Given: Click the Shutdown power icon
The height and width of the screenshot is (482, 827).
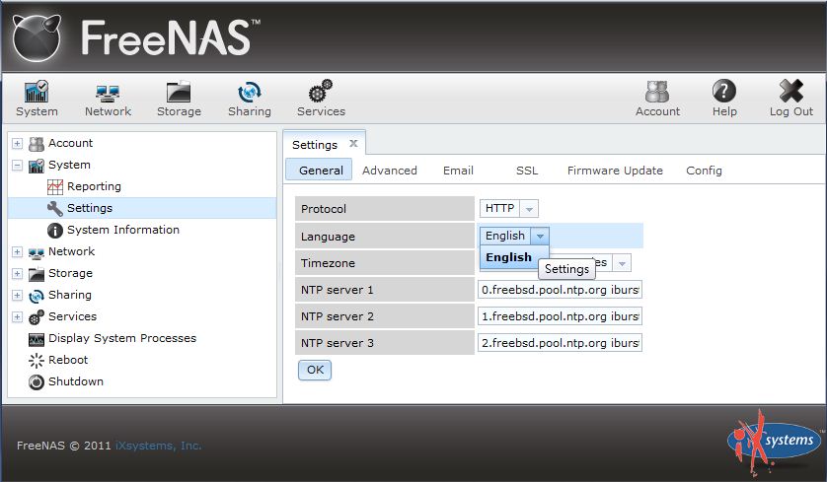Looking at the screenshot, I should tap(37, 381).
